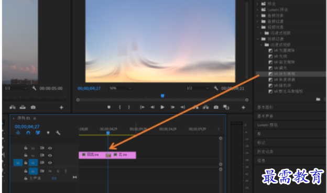Add a marker in the timeline panel

[x=48, y=133]
